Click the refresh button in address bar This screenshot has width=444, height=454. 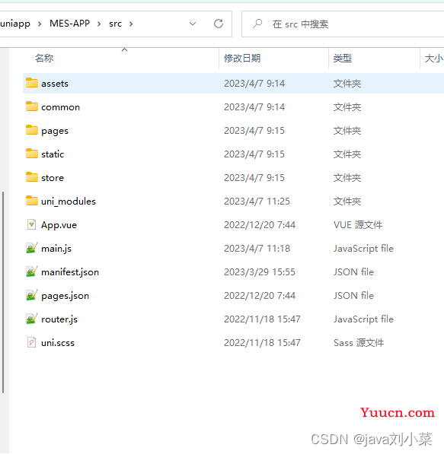point(219,24)
